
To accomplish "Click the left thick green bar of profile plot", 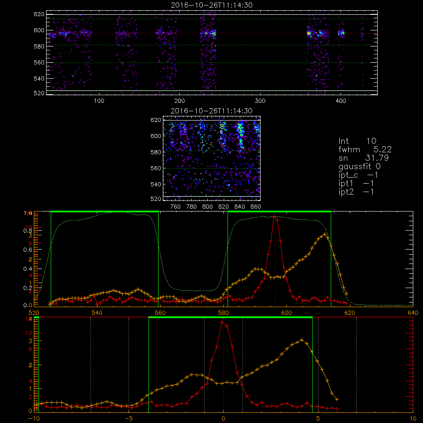I will 104,212.
